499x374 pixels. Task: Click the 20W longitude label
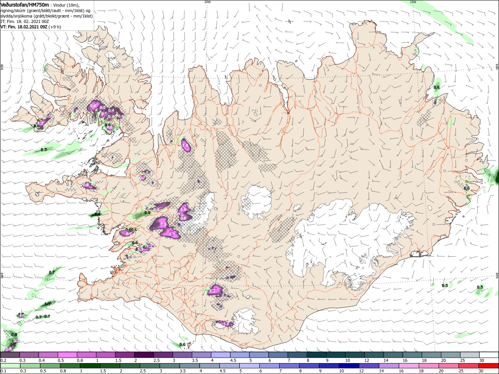click(207, 2)
